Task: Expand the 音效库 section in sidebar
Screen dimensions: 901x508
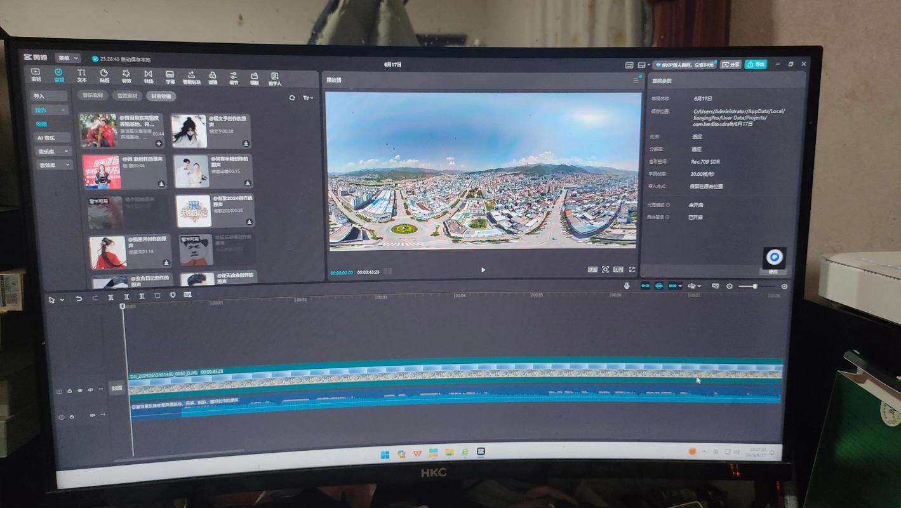Action: (53, 165)
